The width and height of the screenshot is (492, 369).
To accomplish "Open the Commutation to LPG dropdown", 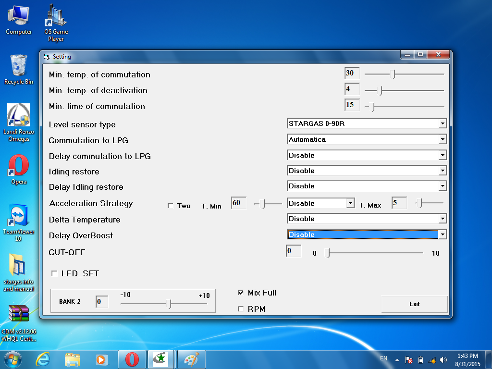I will [442, 140].
